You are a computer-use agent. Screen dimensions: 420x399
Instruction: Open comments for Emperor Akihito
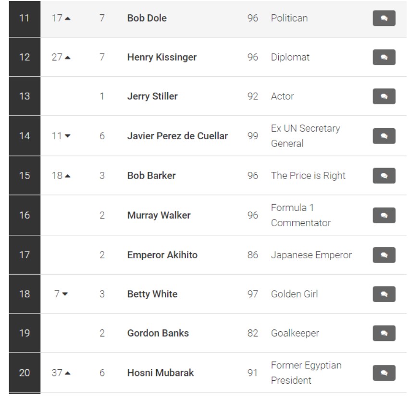(384, 255)
